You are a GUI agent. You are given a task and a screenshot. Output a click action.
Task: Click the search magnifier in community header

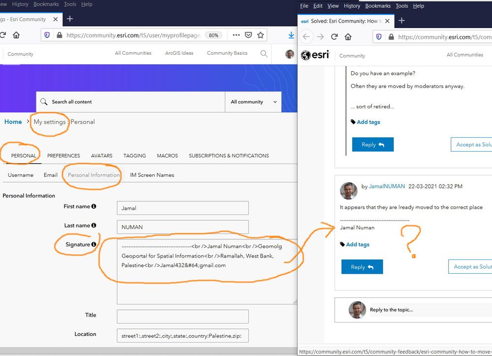(264, 54)
